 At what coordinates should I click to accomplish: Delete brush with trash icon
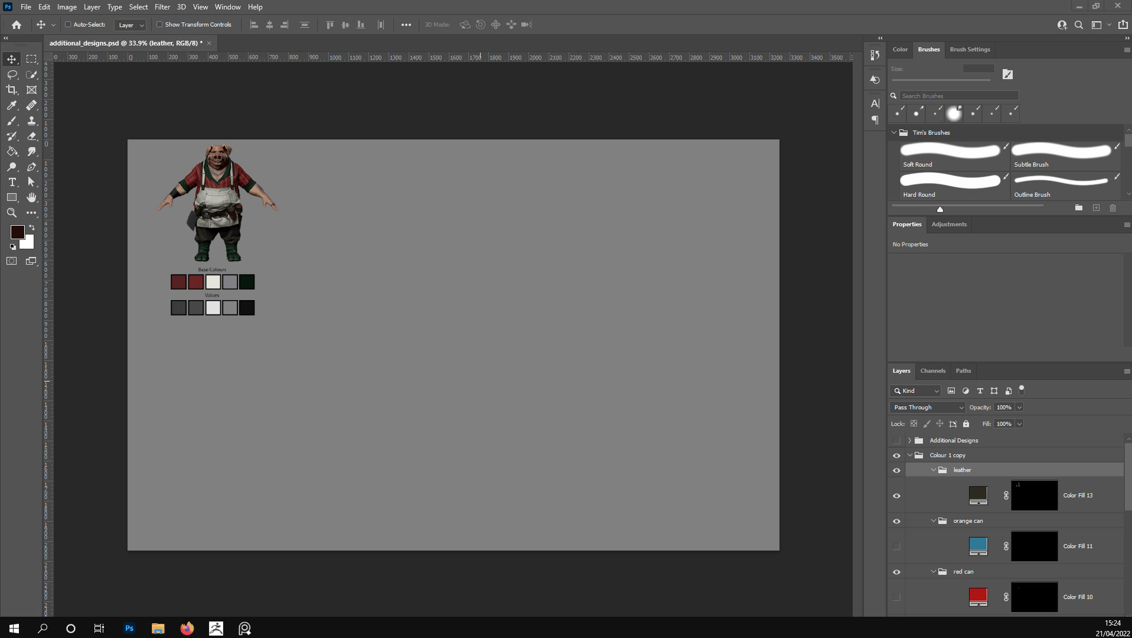(x=1113, y=208)
